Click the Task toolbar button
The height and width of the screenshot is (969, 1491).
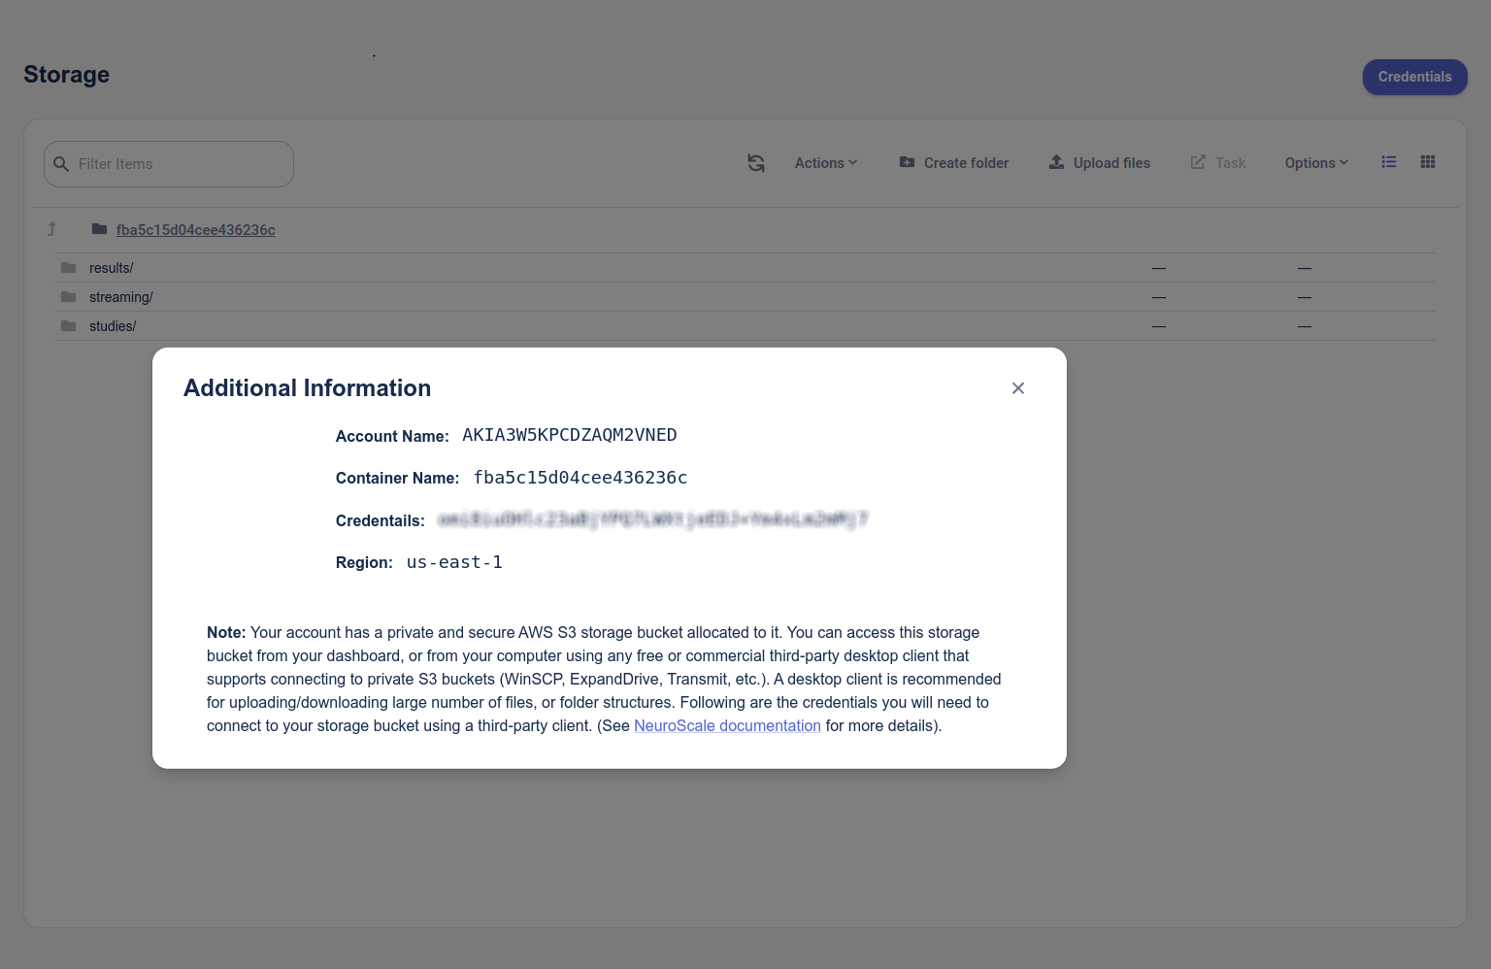pyautogui.click(x=1218, y=163)
